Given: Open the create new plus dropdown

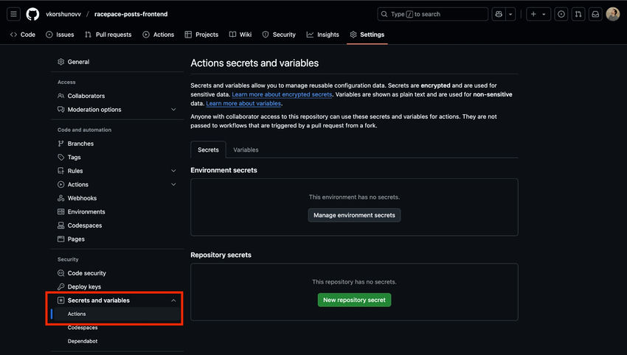Looking at the screenshot, I should (x=538, y=14).
